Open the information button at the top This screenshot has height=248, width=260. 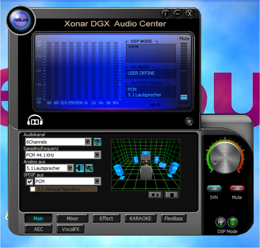(165, 14)
